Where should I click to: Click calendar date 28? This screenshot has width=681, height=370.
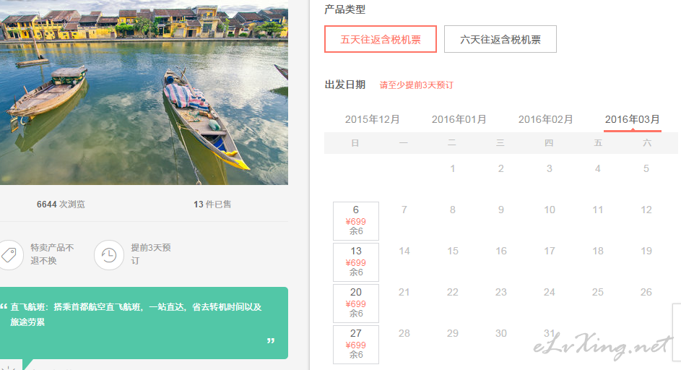(404, 333)
